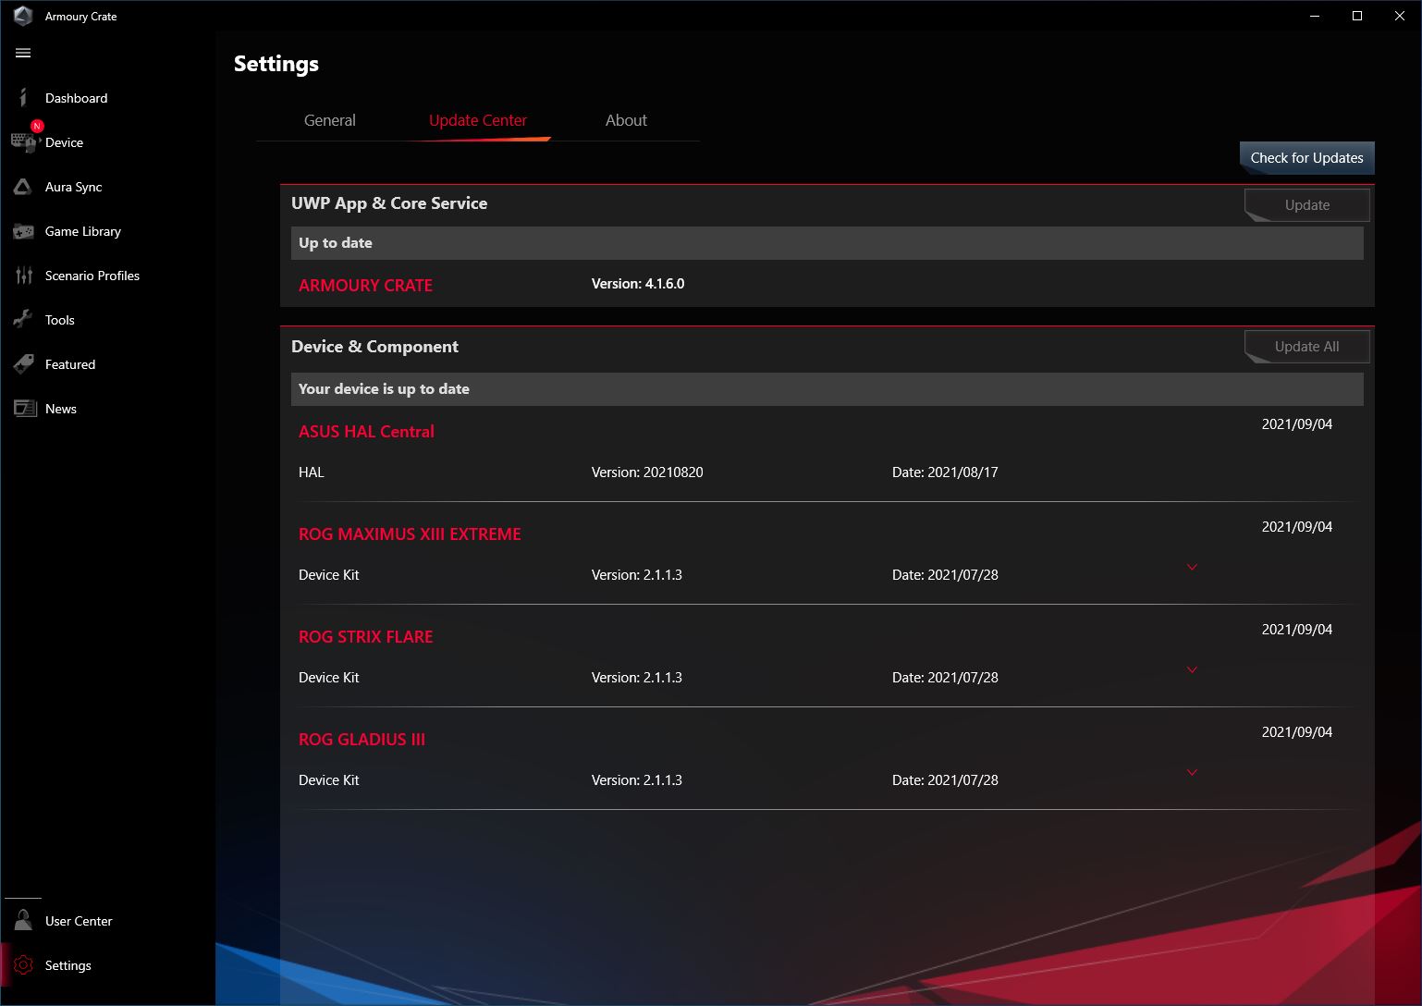Viewport: 1422px width, 1006px height.
Task: Click the Dashboard sidebar icon
Action: 23,98
